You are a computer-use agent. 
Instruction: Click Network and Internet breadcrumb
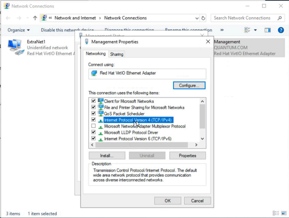click(75, 18)
